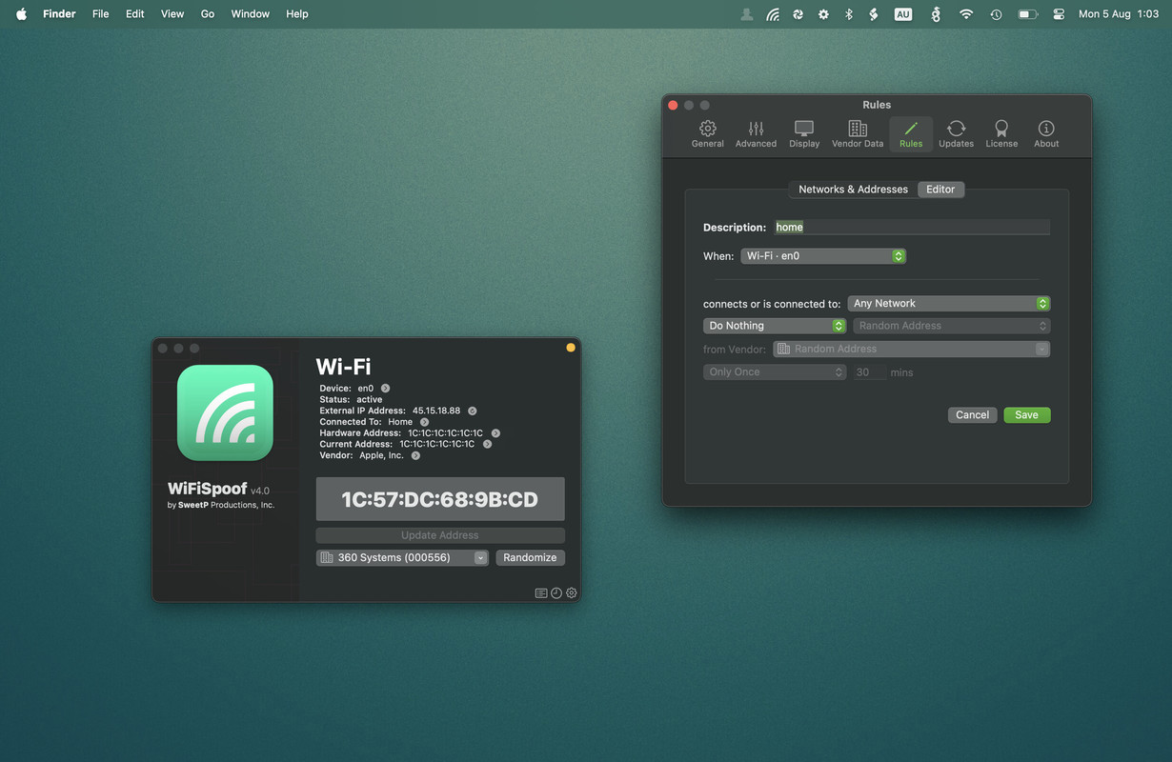Open the Advanced settings pane
Image resolution: width=1172 pixels, height=762 pixels.
[756, 133]
